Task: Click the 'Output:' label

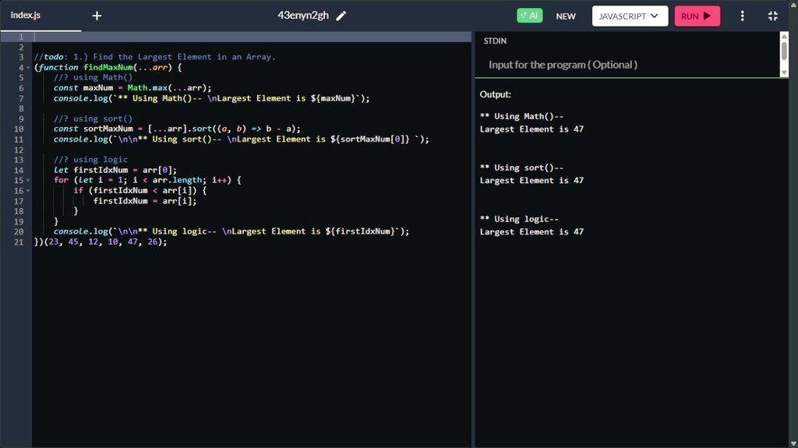Action: [495, 94]
